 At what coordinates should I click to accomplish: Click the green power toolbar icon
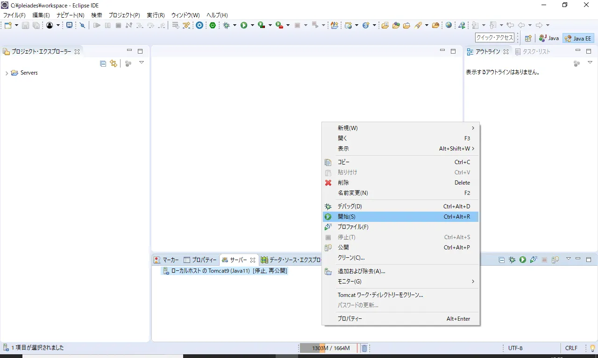pyautogui.click(x=213, y=25)
